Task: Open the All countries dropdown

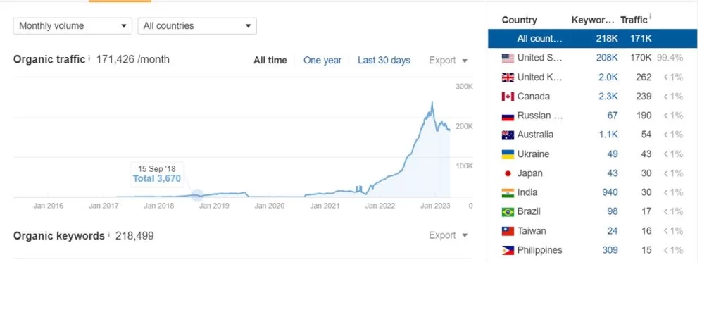Action: (x=197, y=26)
